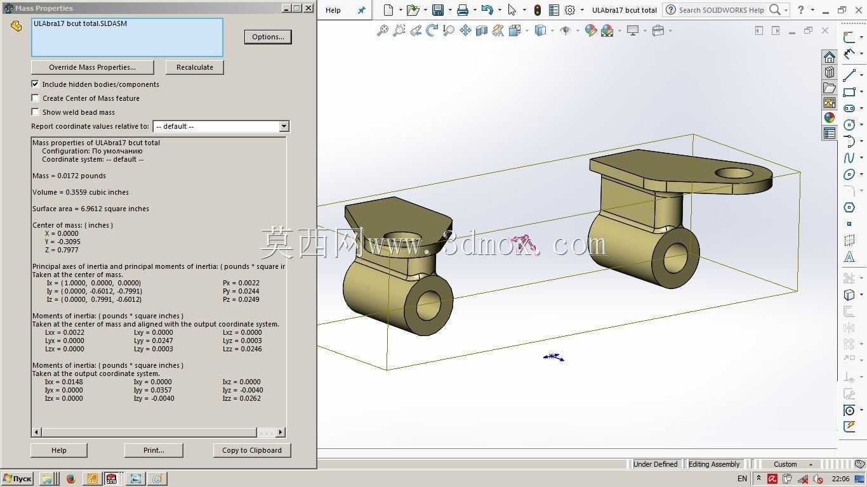Click the Apply Scene icon
The width and height of the screenshot is (867, 487).
607,30
